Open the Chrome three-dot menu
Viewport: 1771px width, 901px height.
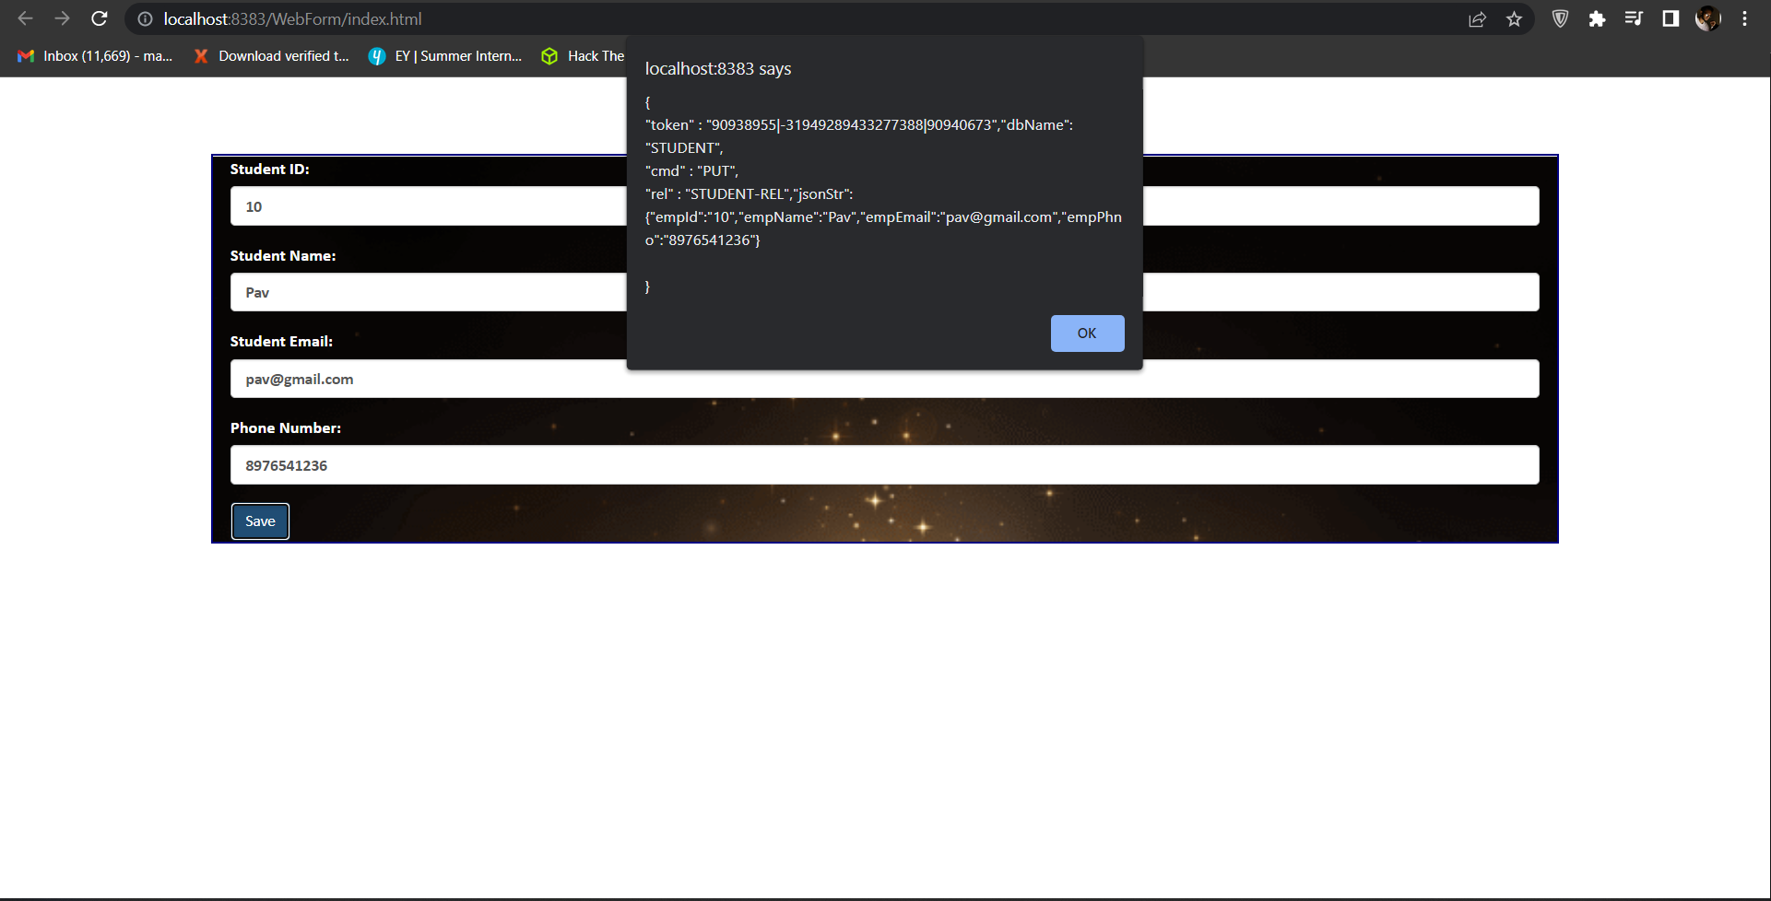[1744, 18]
